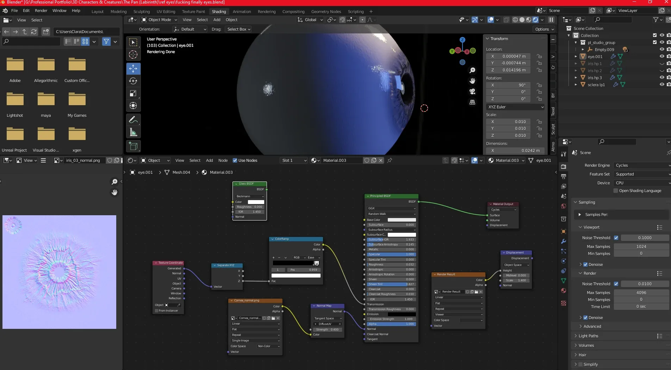Adjust Sheen Tint slider on Principled BSDF
This screenshot has width=671, height=370.
point(391,284)
